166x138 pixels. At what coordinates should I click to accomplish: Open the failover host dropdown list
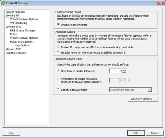(x=150, y=90)
